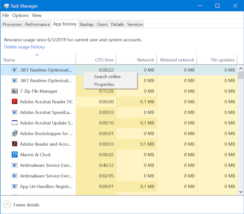Select the Adobe Acrobat Reader DC name
Viewport: 244px width, 214px height.
click(x=46, y=102)
